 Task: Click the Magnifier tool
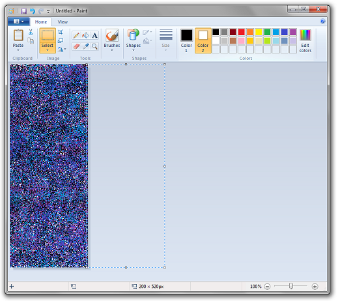94,46
